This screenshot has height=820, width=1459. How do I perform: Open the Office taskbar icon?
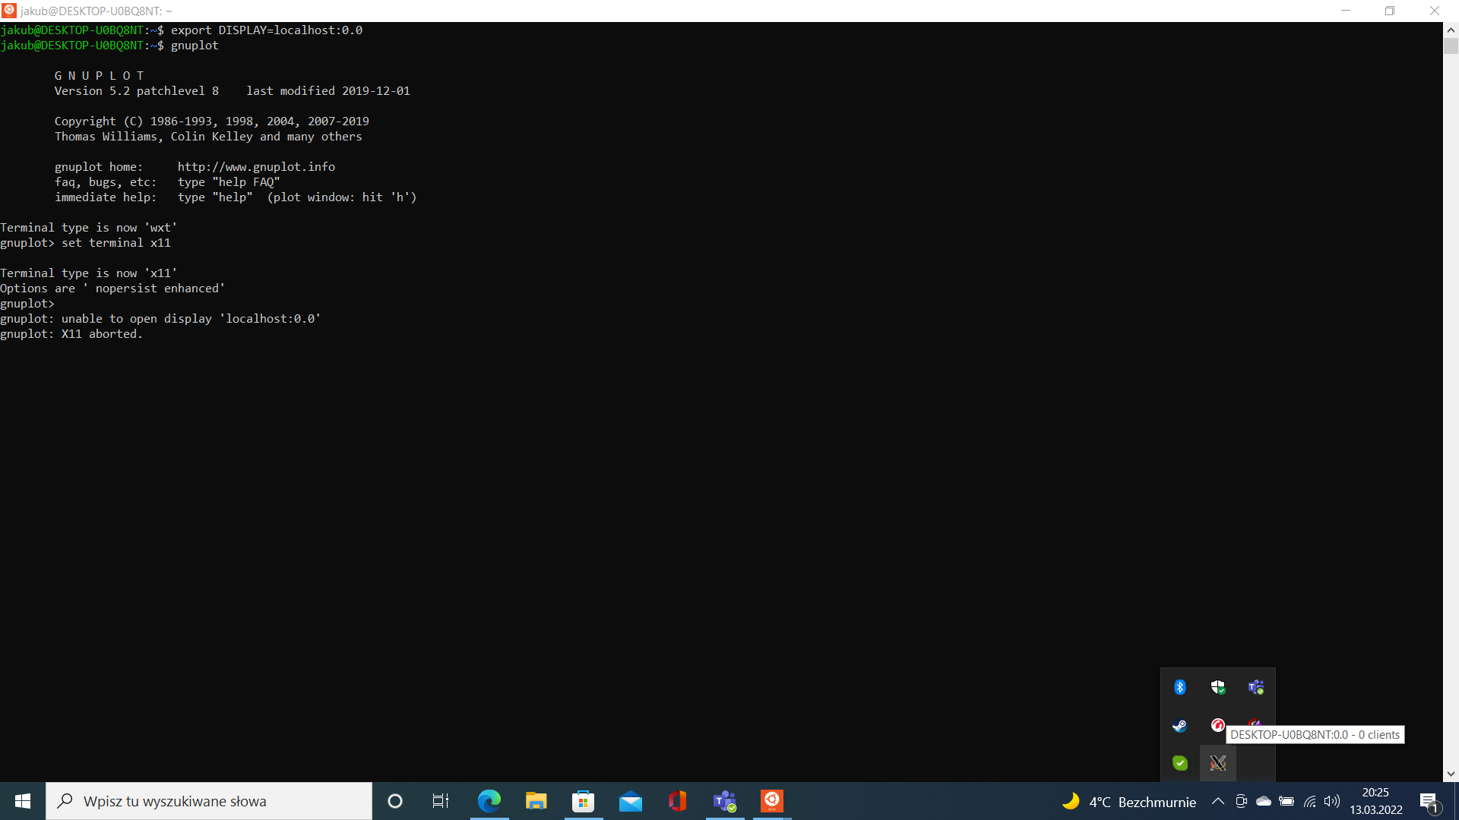coord(677,801)
